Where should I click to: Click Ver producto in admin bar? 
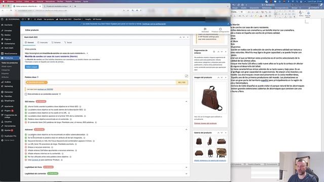(49, 19)
